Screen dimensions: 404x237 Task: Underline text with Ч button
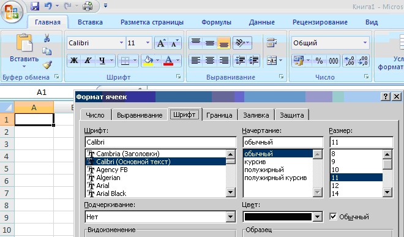[102, 61]
